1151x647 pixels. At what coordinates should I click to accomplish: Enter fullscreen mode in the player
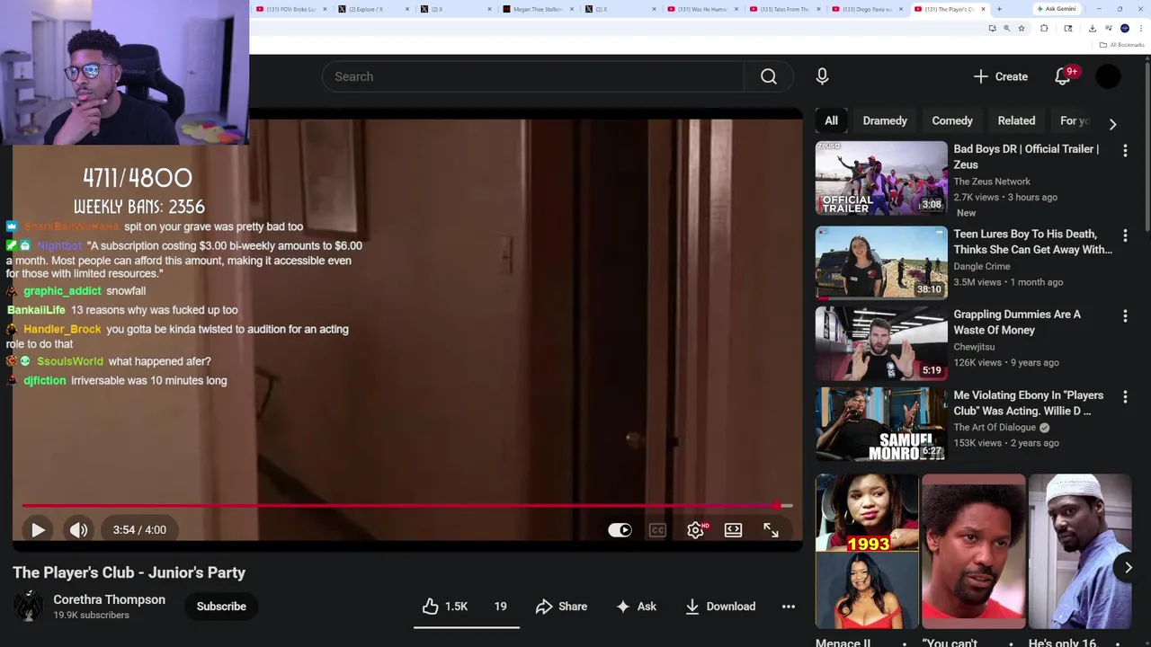click(771, 530)
